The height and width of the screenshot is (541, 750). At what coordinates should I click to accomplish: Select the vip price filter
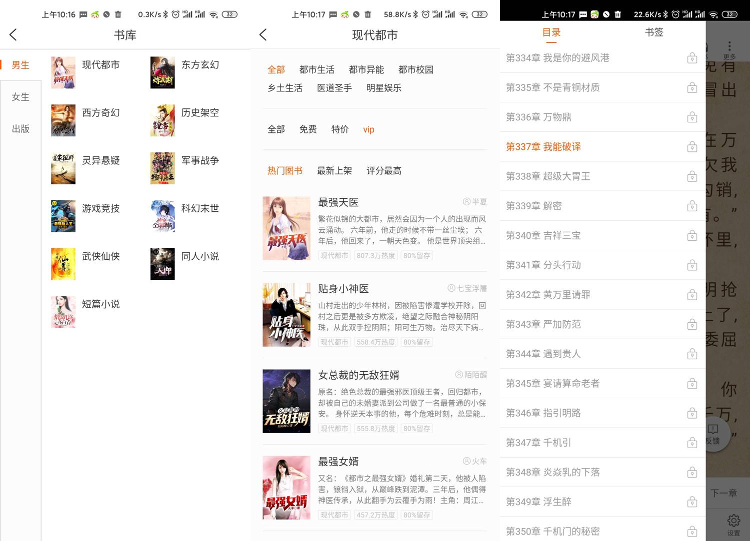coord(368,129)
